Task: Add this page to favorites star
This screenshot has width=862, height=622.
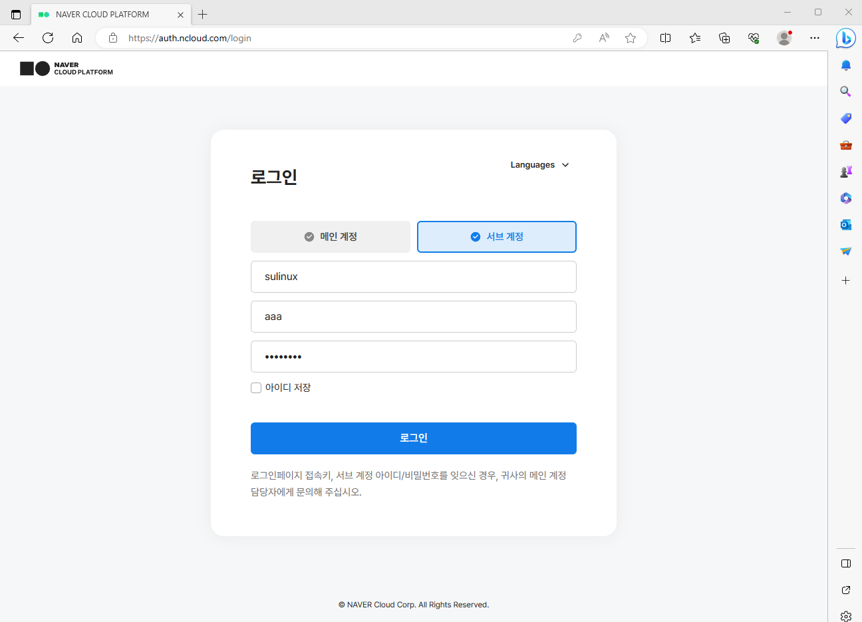Action: tap(631, 38)
